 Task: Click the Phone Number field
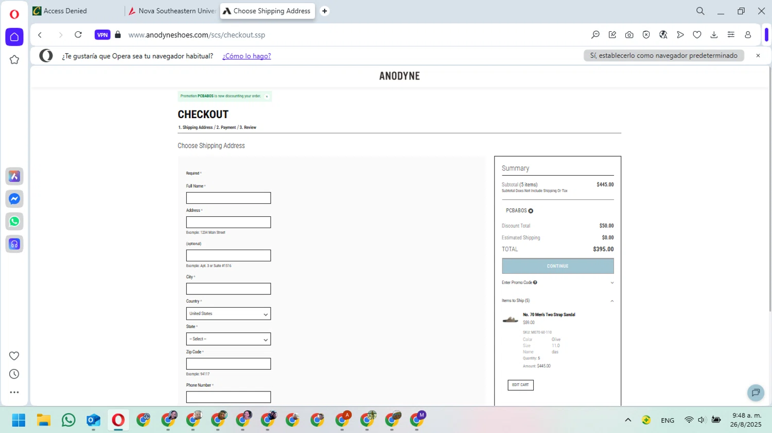click(229, 397)
